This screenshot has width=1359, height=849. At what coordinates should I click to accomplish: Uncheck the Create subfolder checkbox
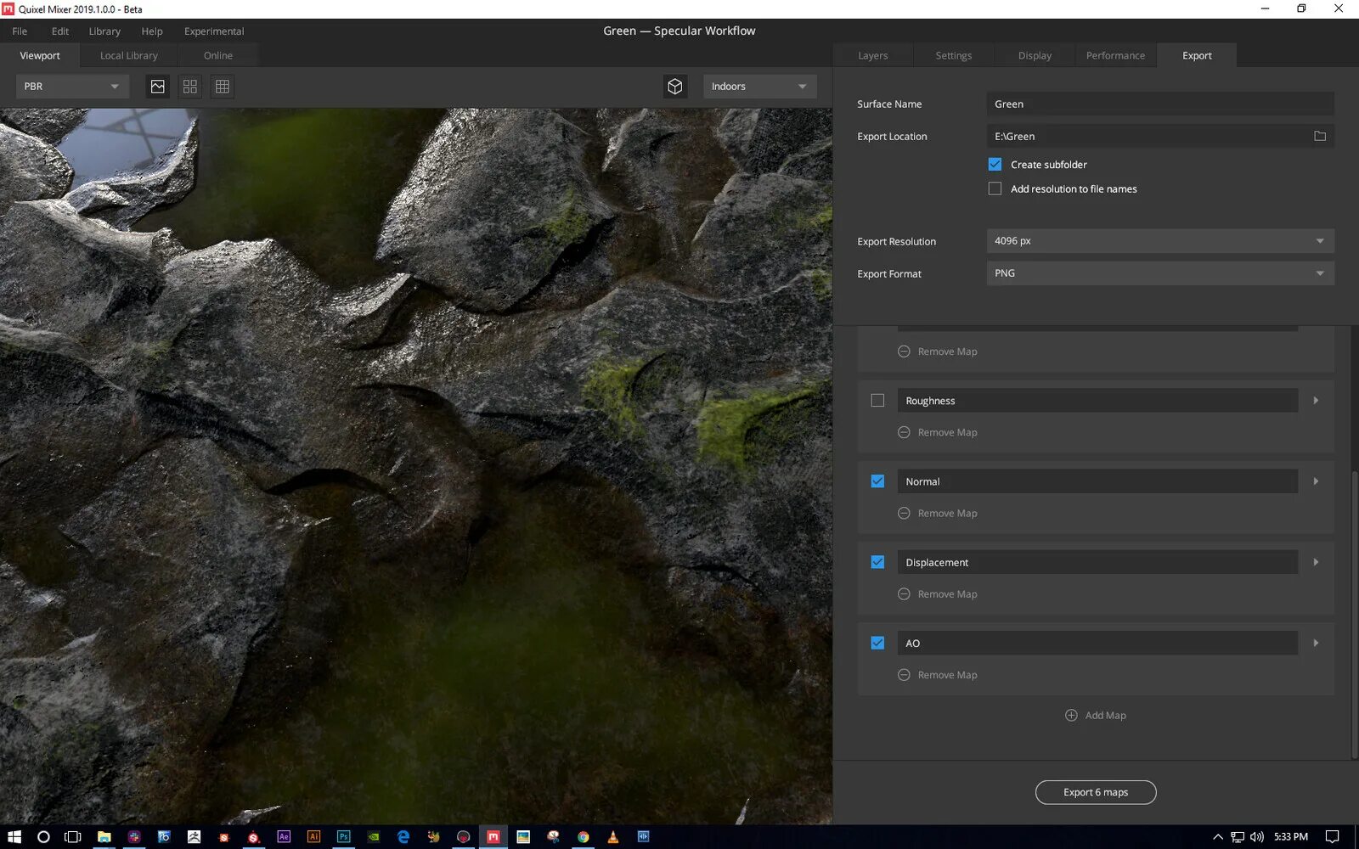(995, 165)
